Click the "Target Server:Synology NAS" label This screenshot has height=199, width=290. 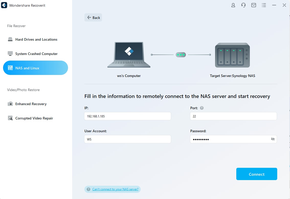[x=232, y=76]
